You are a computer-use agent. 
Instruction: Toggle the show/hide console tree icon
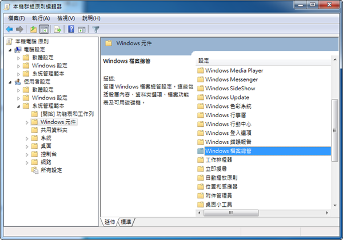coord(44,29)
